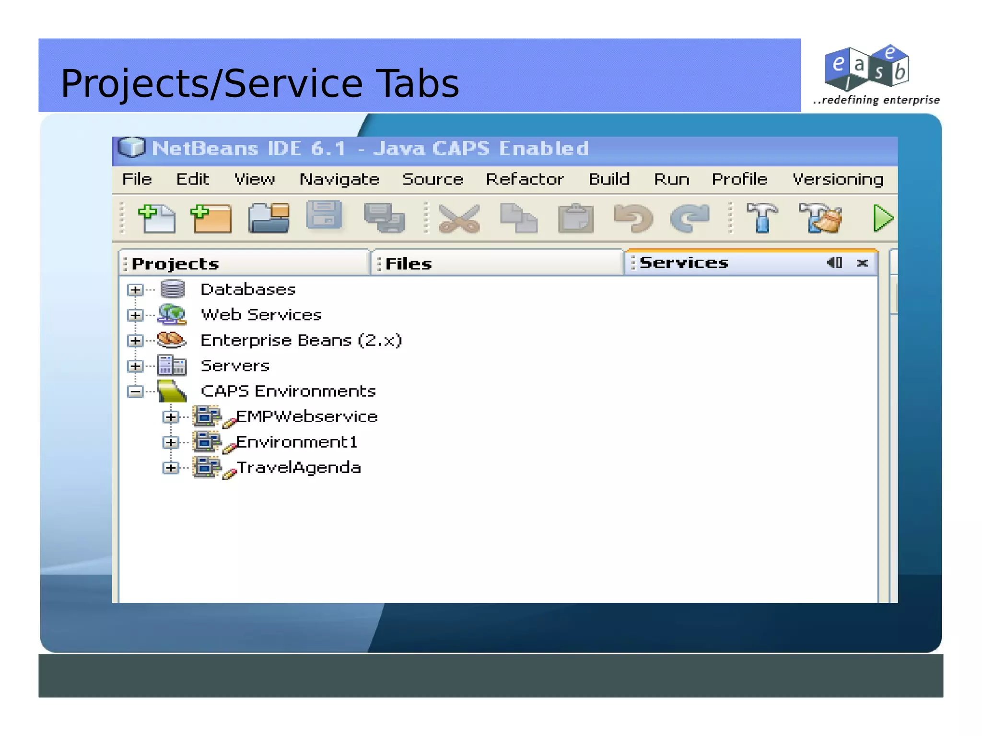The height and width of the screenshot is (736, 982).
Task: Expand the Environment1 node
Action: pos(171,442)
